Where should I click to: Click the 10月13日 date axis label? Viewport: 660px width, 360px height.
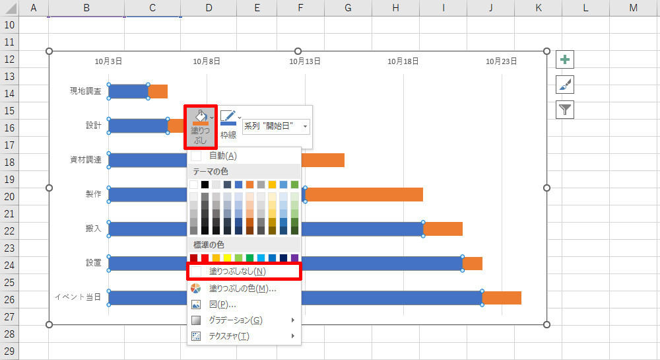point(305,61)
